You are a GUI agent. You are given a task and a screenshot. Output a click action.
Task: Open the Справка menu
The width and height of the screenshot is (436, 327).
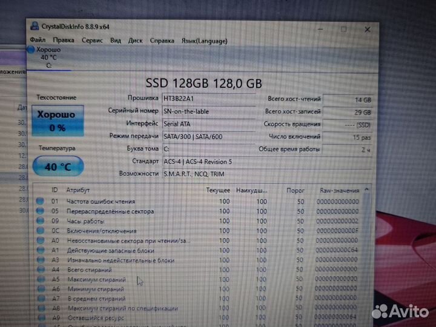(x=162, y=41)
